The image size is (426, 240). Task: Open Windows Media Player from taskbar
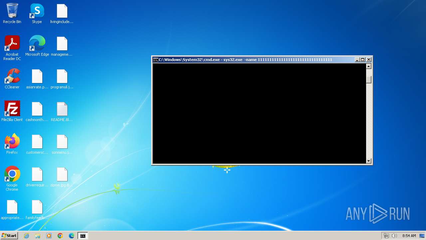coord(49,236)
